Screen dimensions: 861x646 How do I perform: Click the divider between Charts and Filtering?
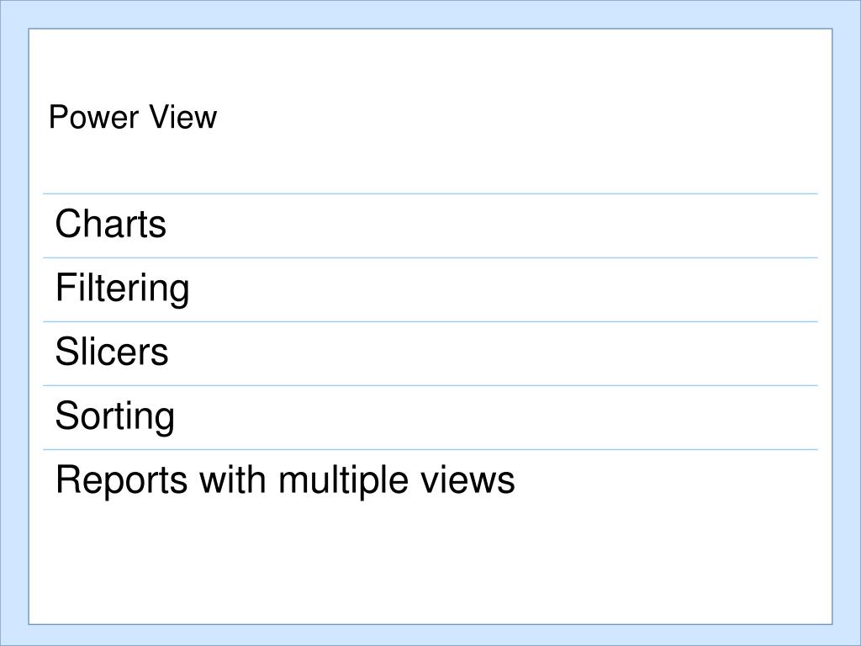pos(430,257)
